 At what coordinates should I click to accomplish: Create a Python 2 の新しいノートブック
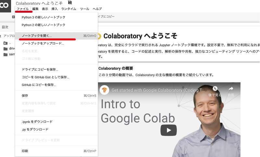(56, 25)
